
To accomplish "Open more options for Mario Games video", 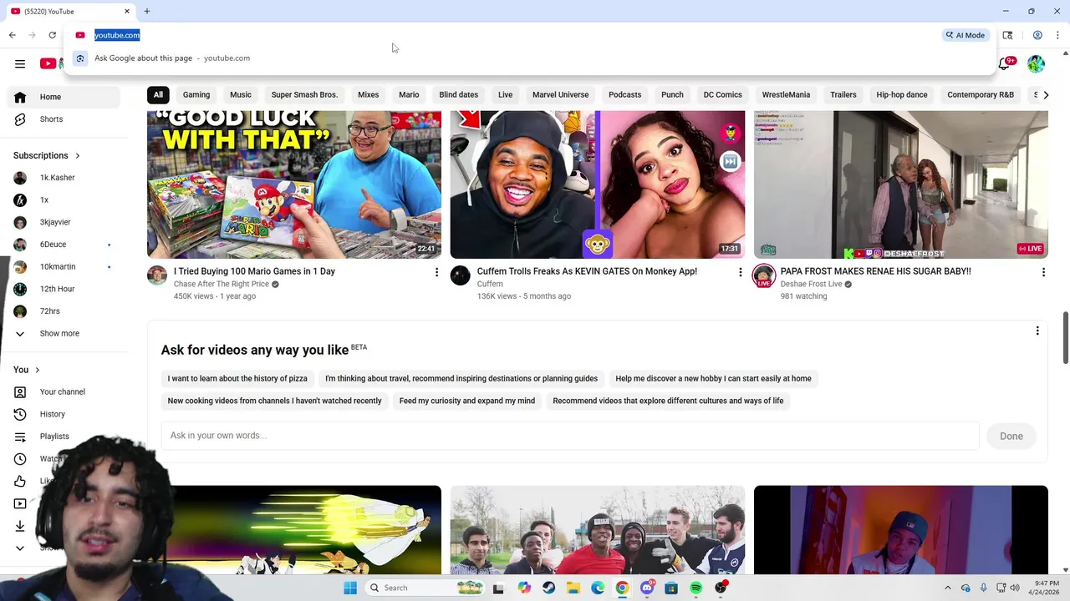I will [x=436, y=272].
